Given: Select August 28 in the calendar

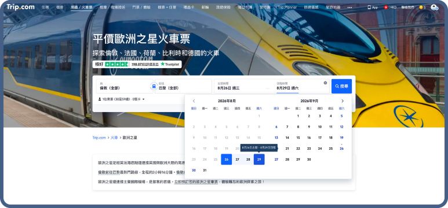Looking at the screenshot, I should 248,159.
